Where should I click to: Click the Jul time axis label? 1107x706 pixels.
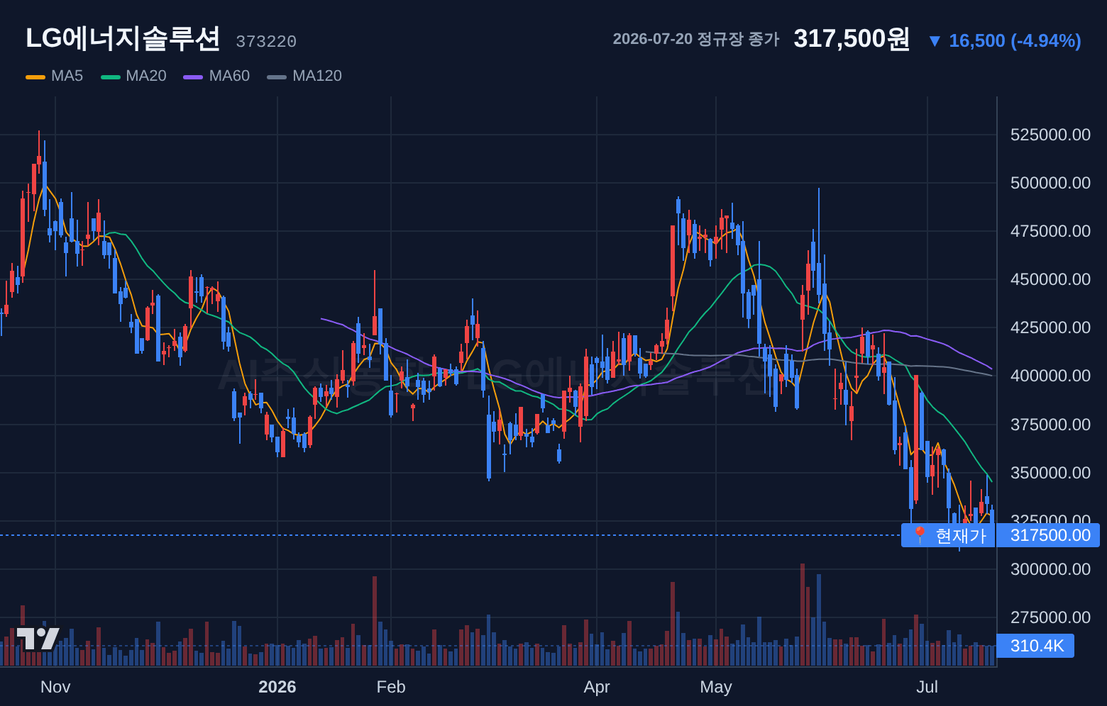[x=927, y=687]
